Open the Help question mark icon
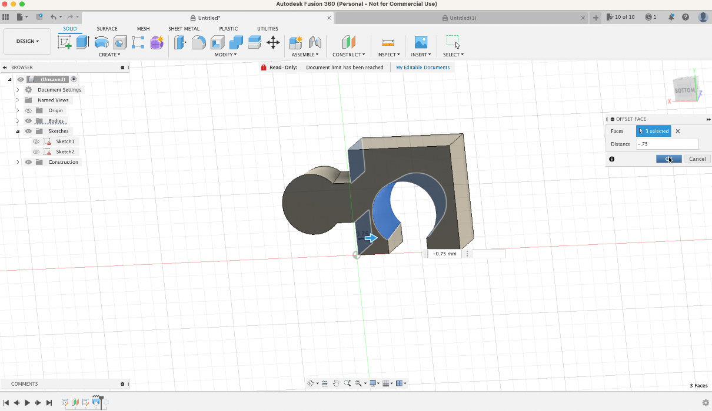 686,18
